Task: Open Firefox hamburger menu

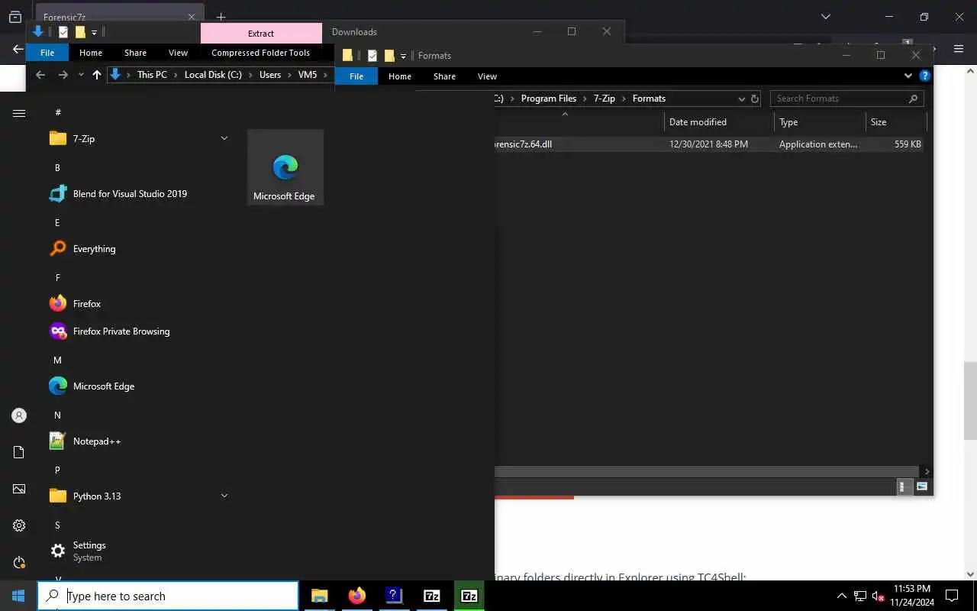Action: pyautogui.click(x=959, y=49)
